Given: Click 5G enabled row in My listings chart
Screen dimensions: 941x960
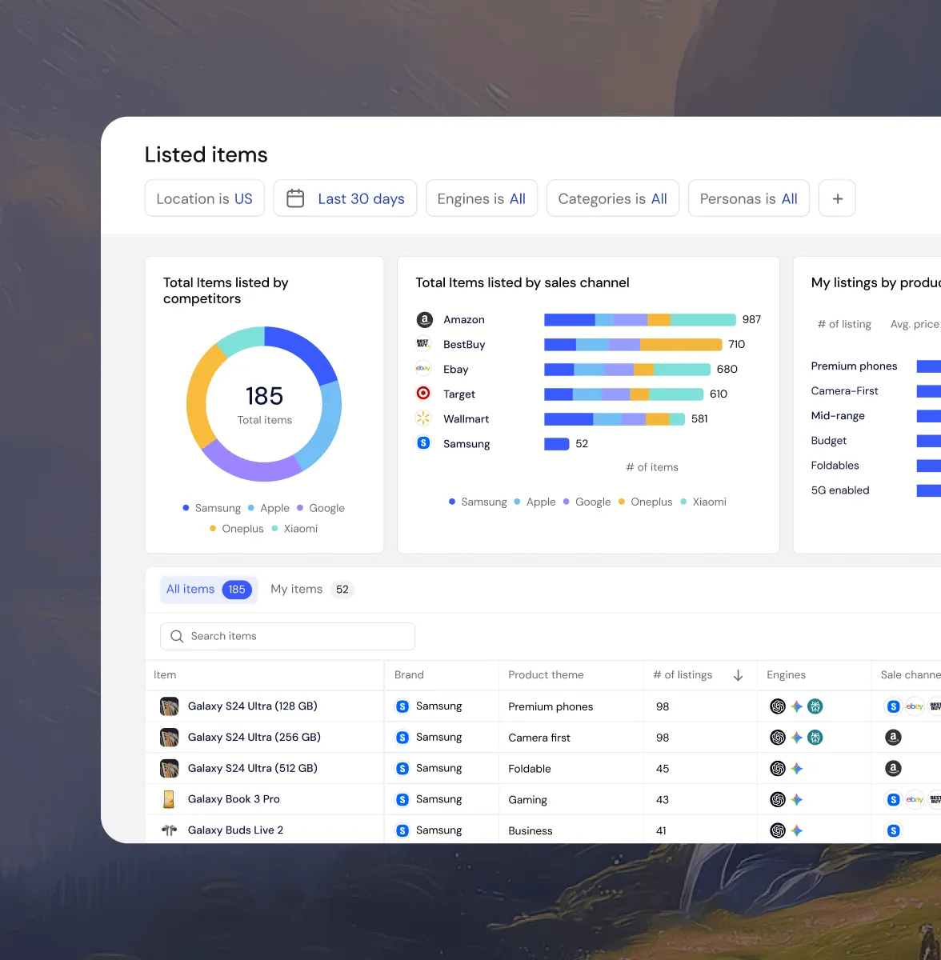Looking at the screenshot, I should pyautogui.click(x=875, y=490).
